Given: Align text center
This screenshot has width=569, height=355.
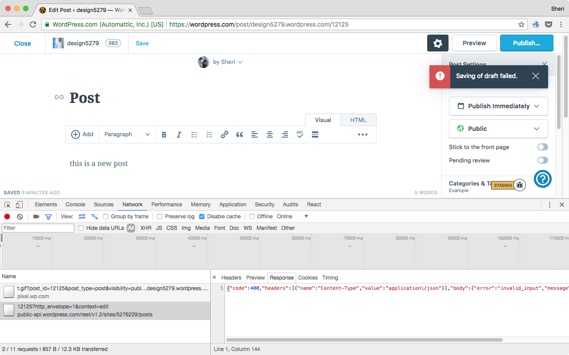Looking at the screenshot, I should [270, 134].
